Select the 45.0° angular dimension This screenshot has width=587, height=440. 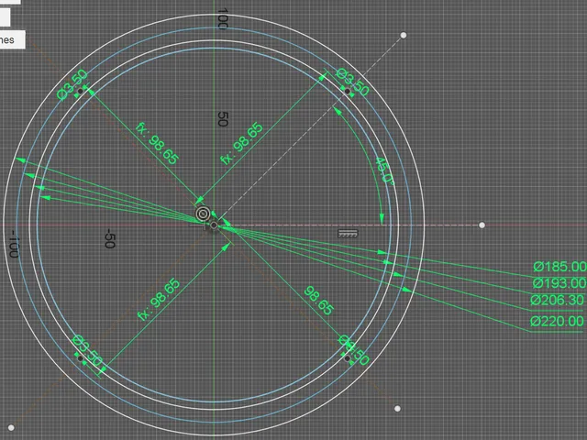click(384, 171)
